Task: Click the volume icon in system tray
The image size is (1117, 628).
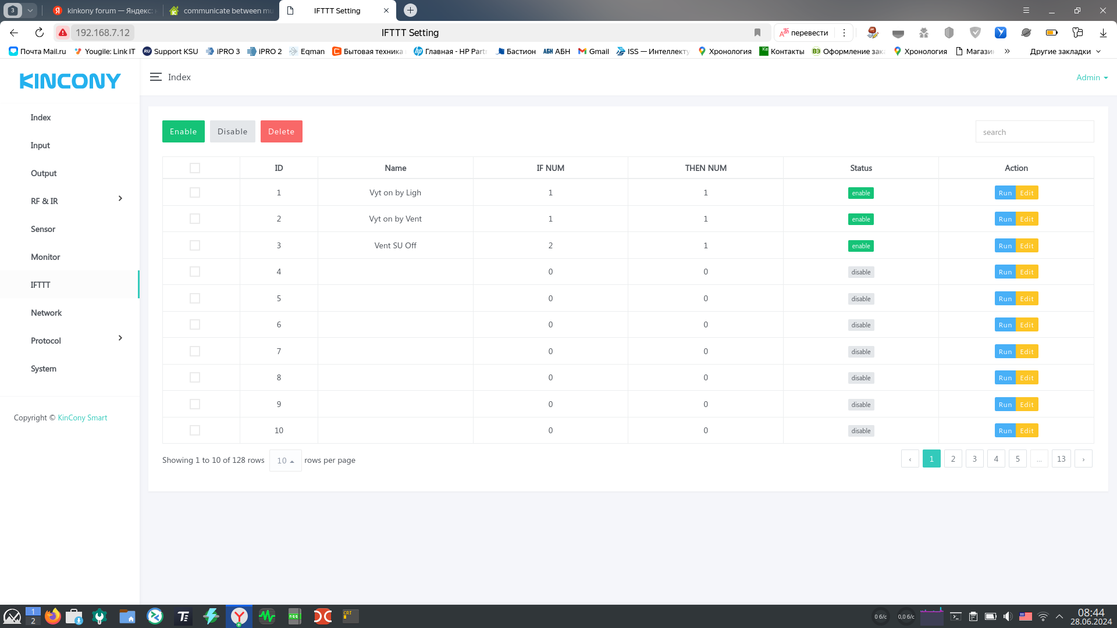Action: 1008,616
